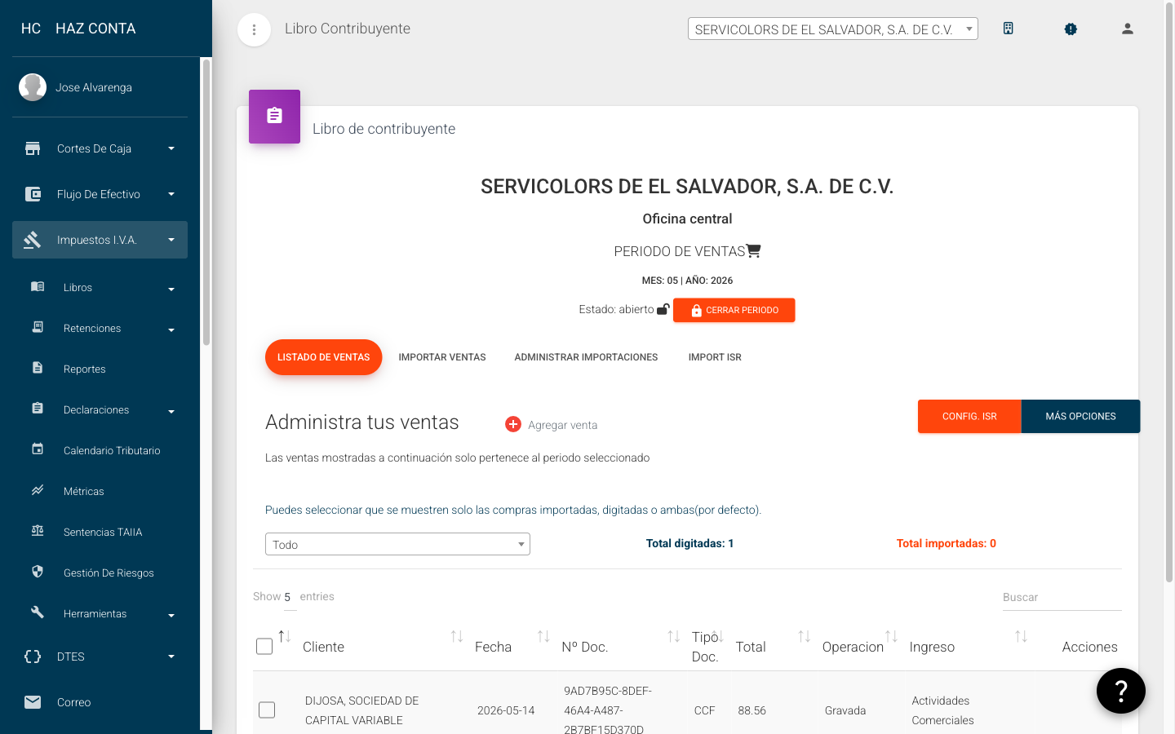Screen dimensions: 1175x734
Task: Expand the Retenciones submenu
Action: tap(171, 329)
